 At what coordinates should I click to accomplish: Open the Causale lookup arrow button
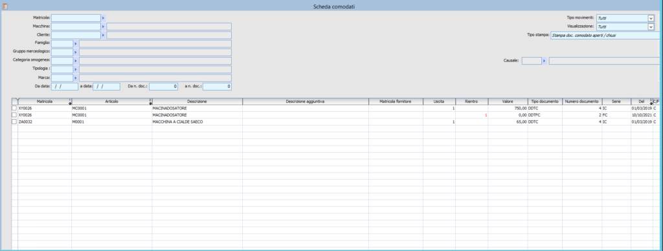click(544, 61)
